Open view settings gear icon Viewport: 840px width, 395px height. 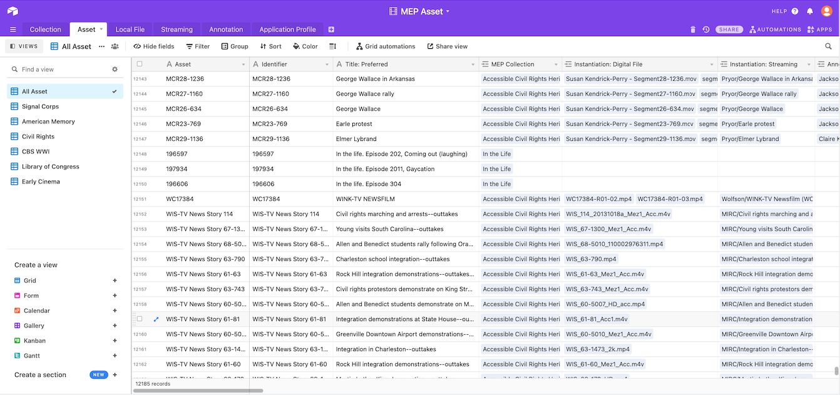point(115,69)
